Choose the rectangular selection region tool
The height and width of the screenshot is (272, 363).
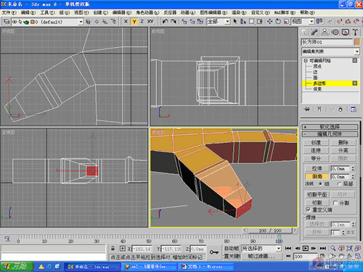click(x=252, y=22)
